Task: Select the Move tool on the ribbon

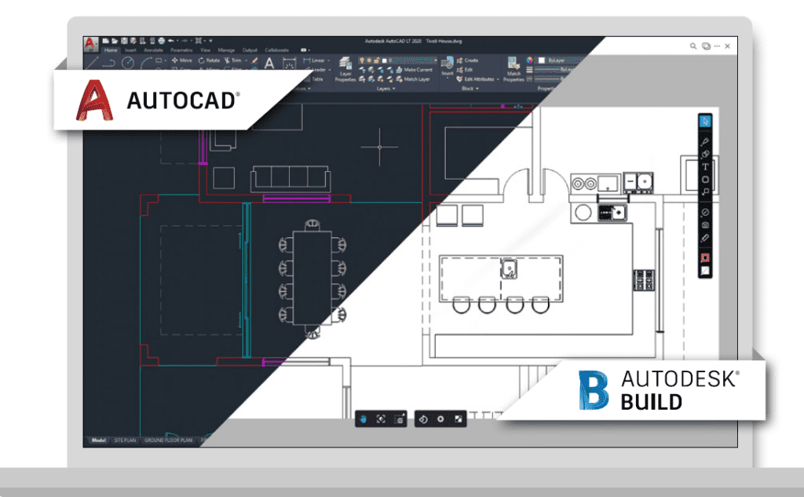Action: pos(185,60)
